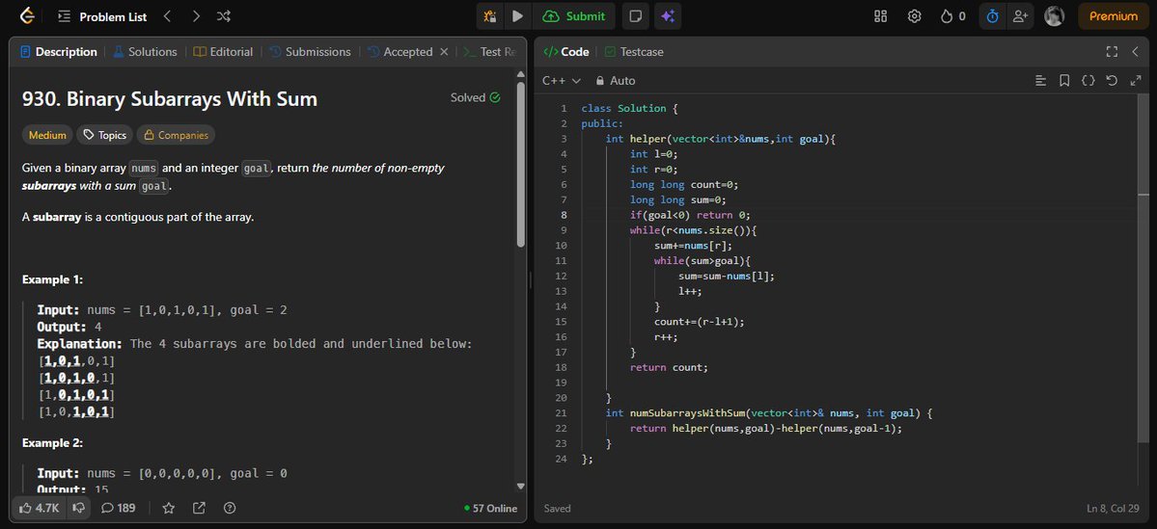Open the AI sparkle assistant icon
The width and height of the screenshot is (1157, 529).
(668, 16)
